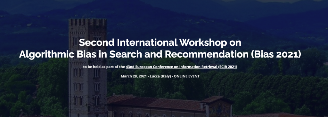Viewport: 328px width, 117px height.
Task: Click the word Second in the title
Action: point(97,43)
